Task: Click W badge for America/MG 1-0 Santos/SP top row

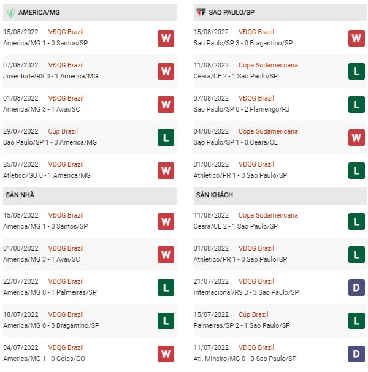Action: click(x=166, y=38)
